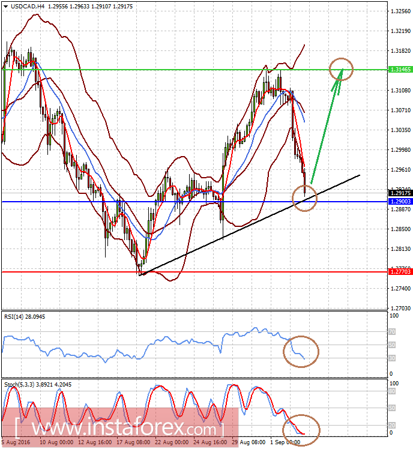Click the 22 Aug 00:00 date label

172,442
